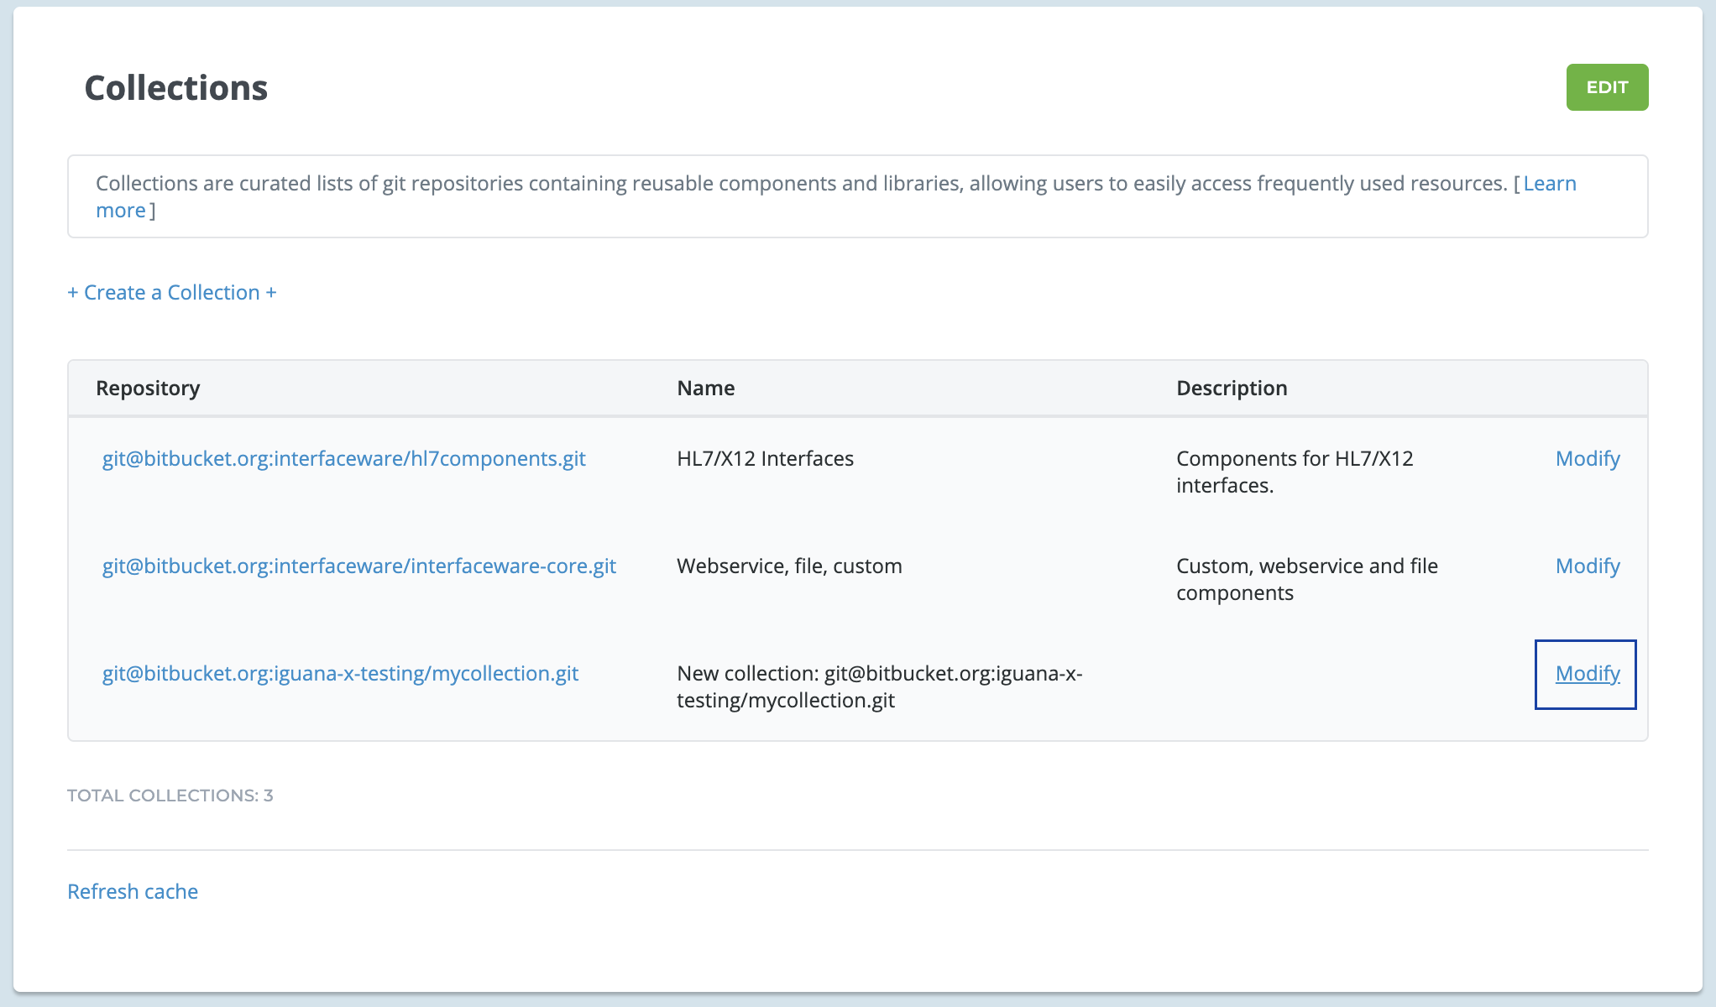Click the Refresh cache link
Viewport: 1716px width, 1007px height.
coord(133,891)
